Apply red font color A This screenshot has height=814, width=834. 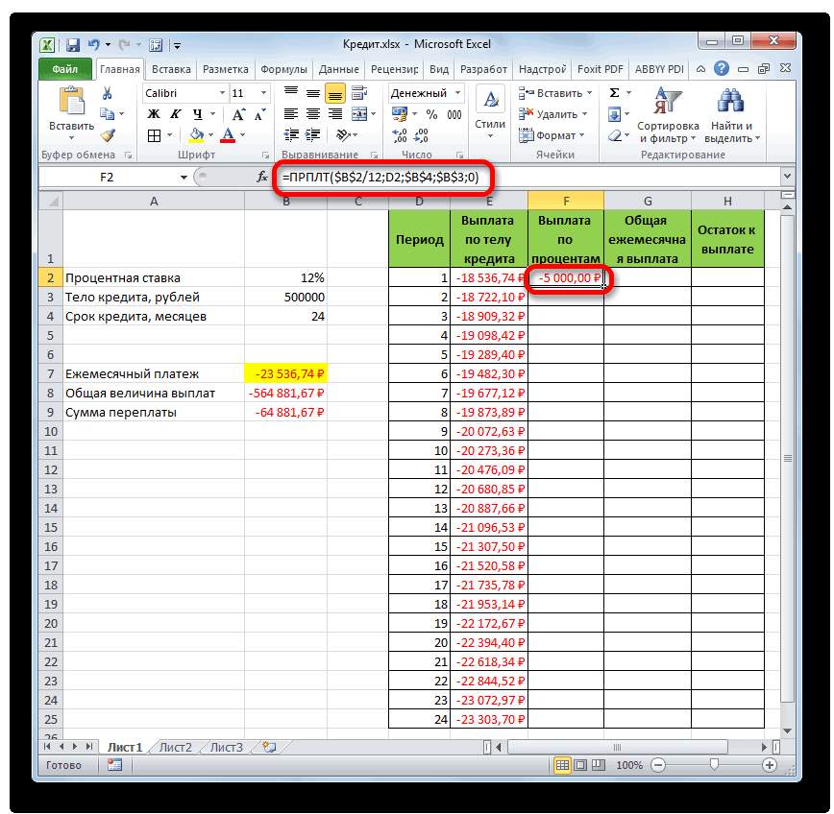pos(228,136)
